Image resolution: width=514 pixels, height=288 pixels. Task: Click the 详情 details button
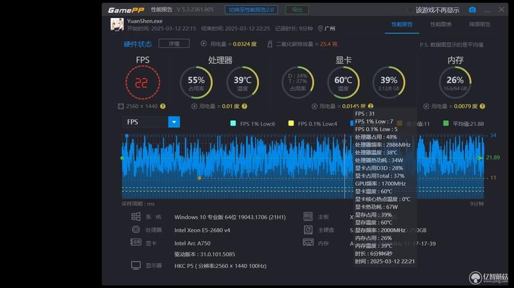(174, 44)
